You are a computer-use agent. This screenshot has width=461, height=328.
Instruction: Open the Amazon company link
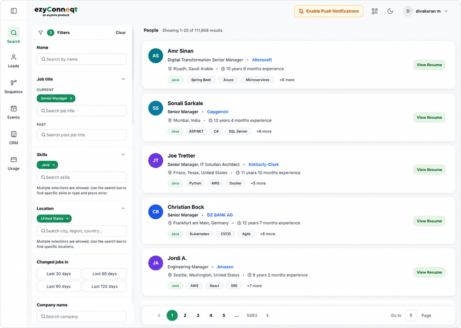point(225,267)
